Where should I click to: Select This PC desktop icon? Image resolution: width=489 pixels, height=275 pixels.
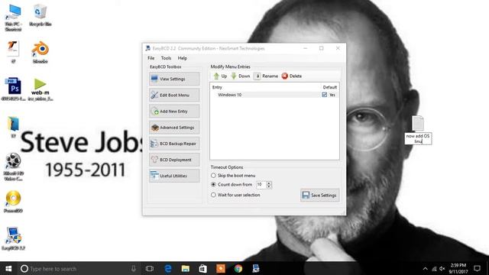pyautogui.click(x=13, y=18)
